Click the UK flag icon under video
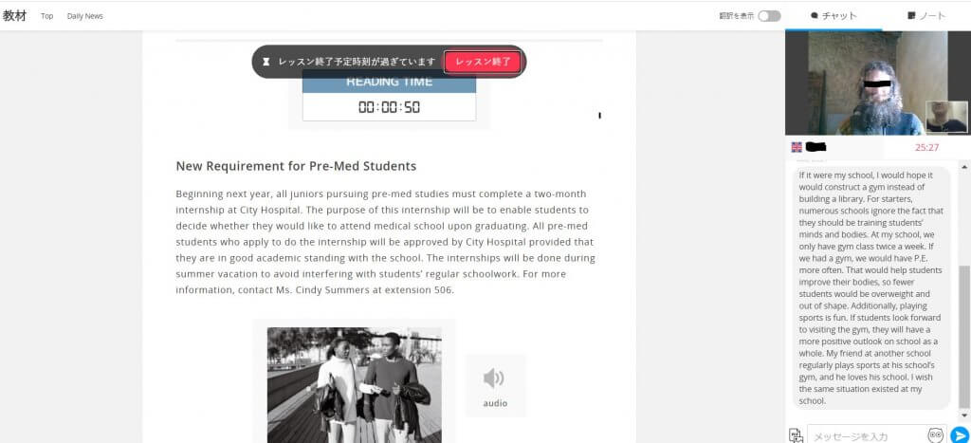The image size is (971, 443). tap(797, 147)
